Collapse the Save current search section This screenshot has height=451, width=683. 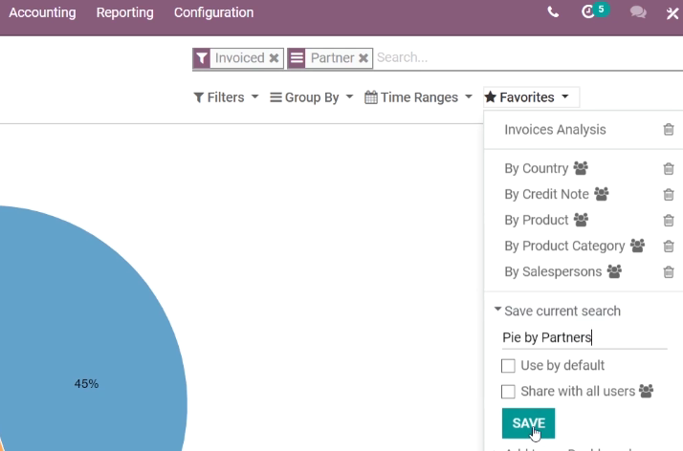click(557, 311)
